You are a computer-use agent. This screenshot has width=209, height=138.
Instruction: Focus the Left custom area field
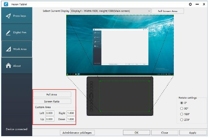tap(50, 113)
